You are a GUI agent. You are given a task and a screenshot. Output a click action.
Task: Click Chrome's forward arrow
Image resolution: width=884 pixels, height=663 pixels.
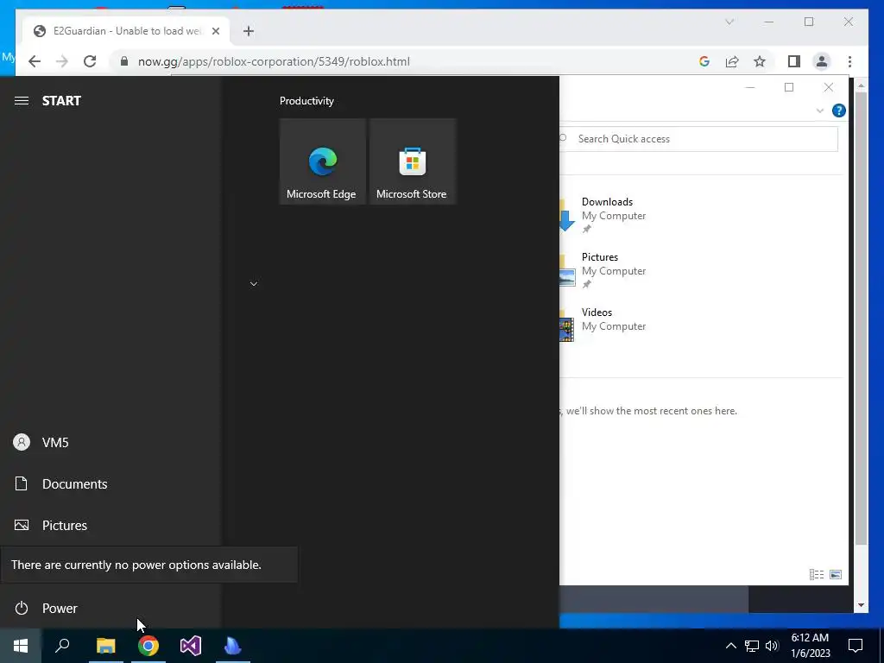[62, 61]
